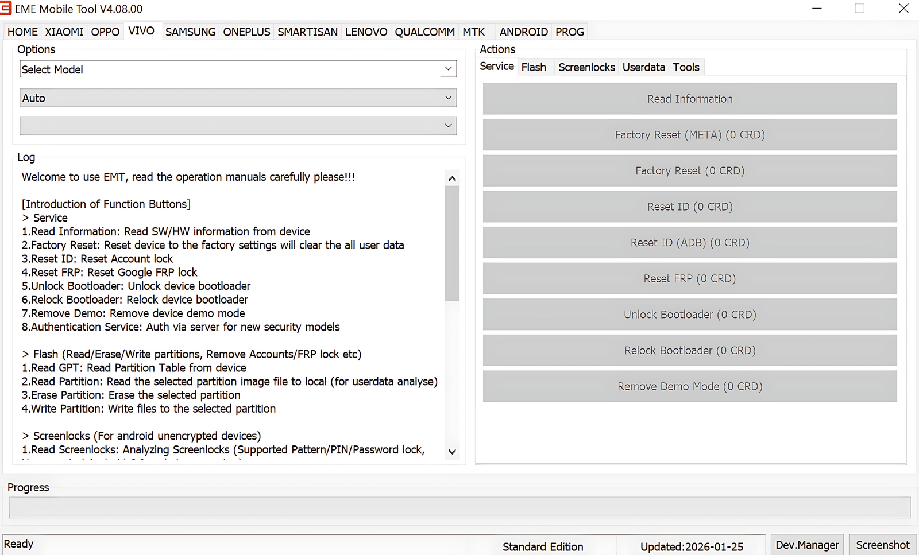Switch to the SAMSUNG brand tab
The height and width of the screenshot is (555, 919).
click(x=190, y=32)
